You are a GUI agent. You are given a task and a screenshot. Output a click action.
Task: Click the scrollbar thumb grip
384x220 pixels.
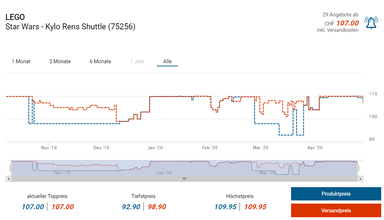[x=184, y=179]
